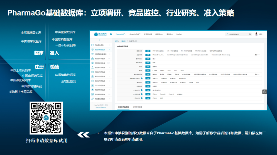Click the 中国上市药品库 sidebar icon

(92, 72)
